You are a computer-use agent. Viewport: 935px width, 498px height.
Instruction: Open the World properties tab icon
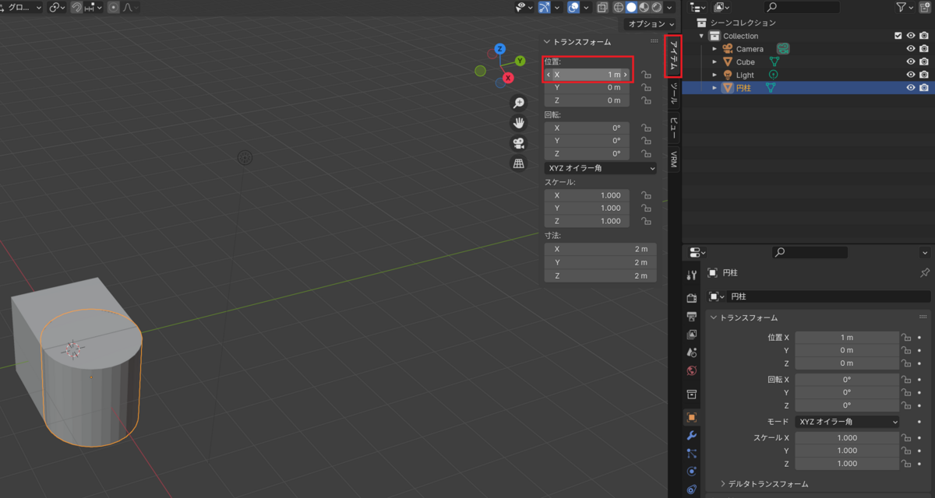pyautogui.click(x=691, y=371)
